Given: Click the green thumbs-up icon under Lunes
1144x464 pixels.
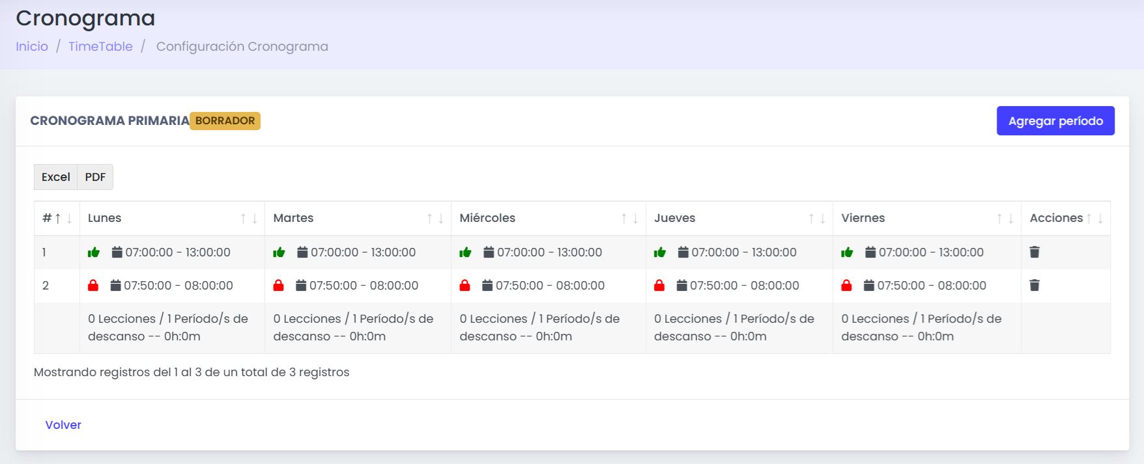Looking at the screenshot, I should pos(94,252).
